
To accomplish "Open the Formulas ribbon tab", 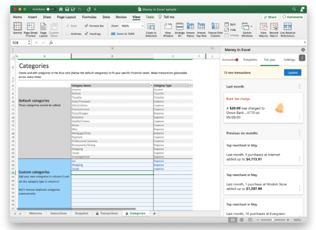I will 89,17.
